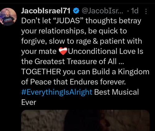Open the #EverythingIsAlright hashtag

57,92
